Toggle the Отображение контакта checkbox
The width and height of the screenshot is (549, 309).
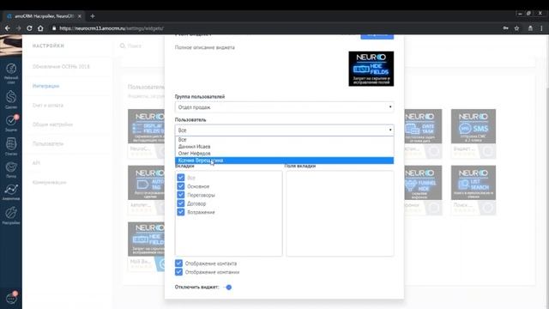[x=178, y=264]
